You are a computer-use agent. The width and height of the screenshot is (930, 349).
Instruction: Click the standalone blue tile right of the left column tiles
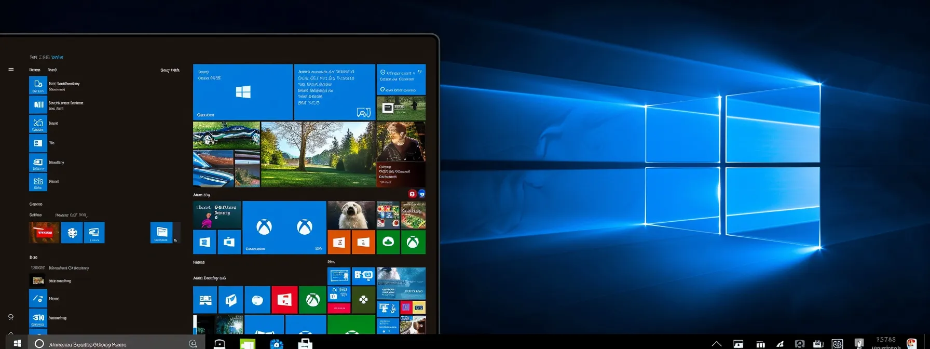click(161, 233)
